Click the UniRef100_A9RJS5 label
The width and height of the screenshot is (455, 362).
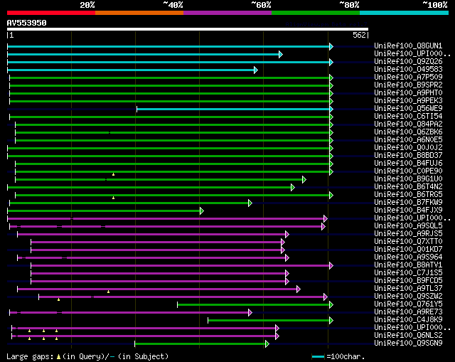[408, 234]
